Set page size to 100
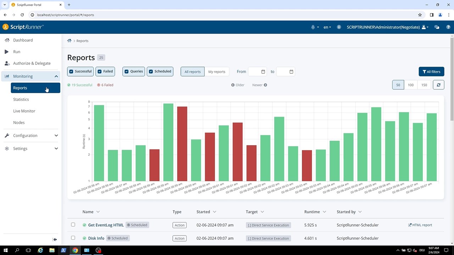This screenshot has height=255, width=454. click(x=411, y=85)
